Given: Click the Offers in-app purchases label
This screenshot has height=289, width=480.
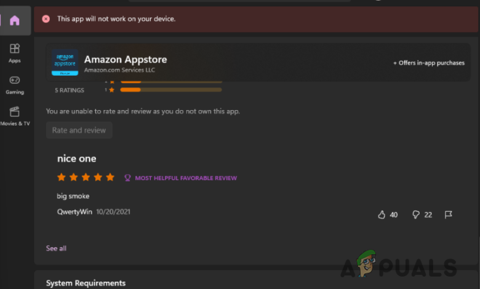Looking at the screenshot, I should pyautogui.click(x=429, y=63).
